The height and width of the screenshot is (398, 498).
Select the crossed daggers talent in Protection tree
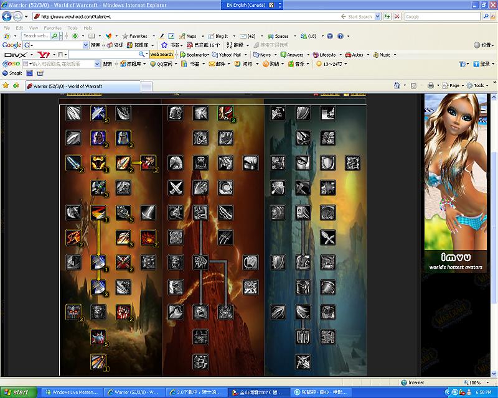[x=328, y=238]
